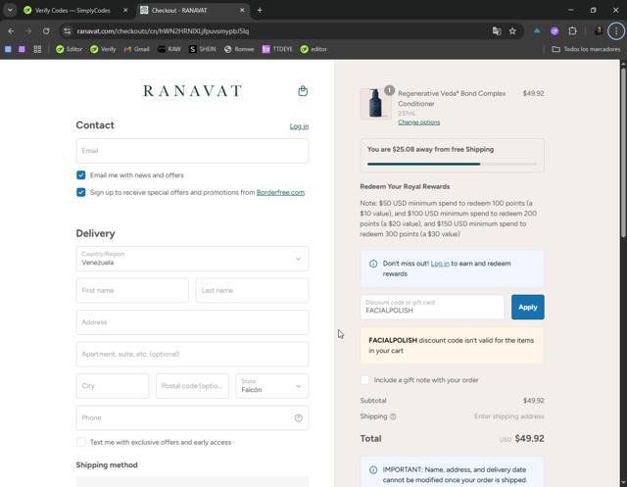
Task: Click Change options under the conditioner
Action: [x=418, y=122]
